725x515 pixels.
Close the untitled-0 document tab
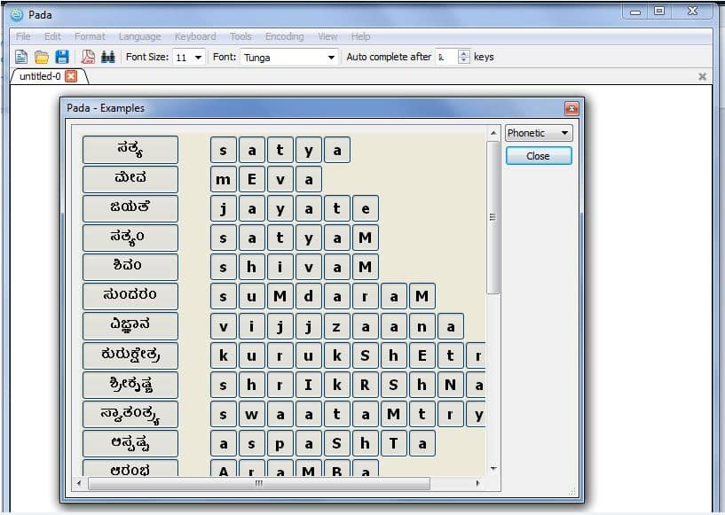(71, 76)
